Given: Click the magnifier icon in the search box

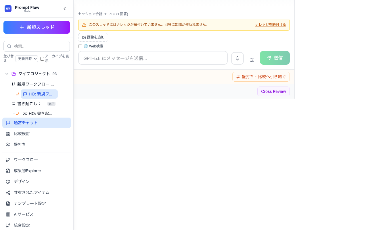Looking at the screenshot, I should tap(9, 46).
